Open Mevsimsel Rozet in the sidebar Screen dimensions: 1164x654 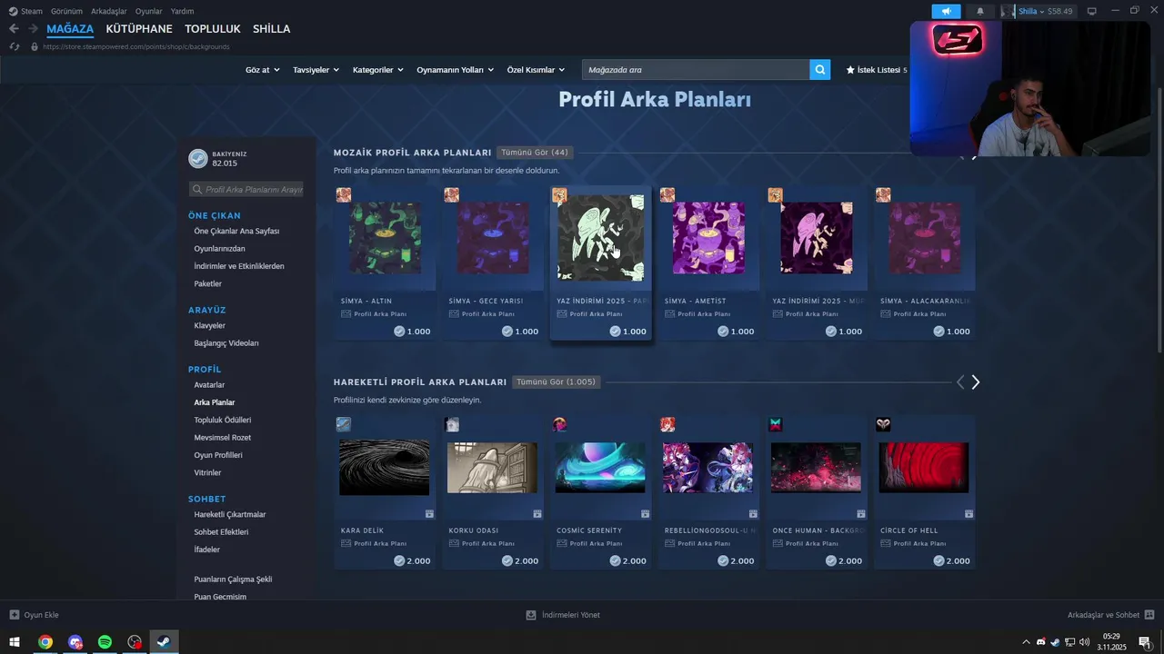(223, 438)
